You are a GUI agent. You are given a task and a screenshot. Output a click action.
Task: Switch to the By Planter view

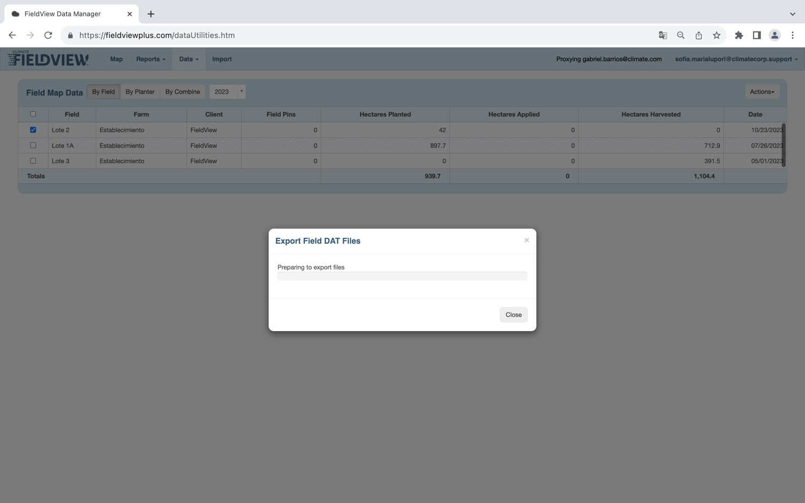(x=140, y=91)
